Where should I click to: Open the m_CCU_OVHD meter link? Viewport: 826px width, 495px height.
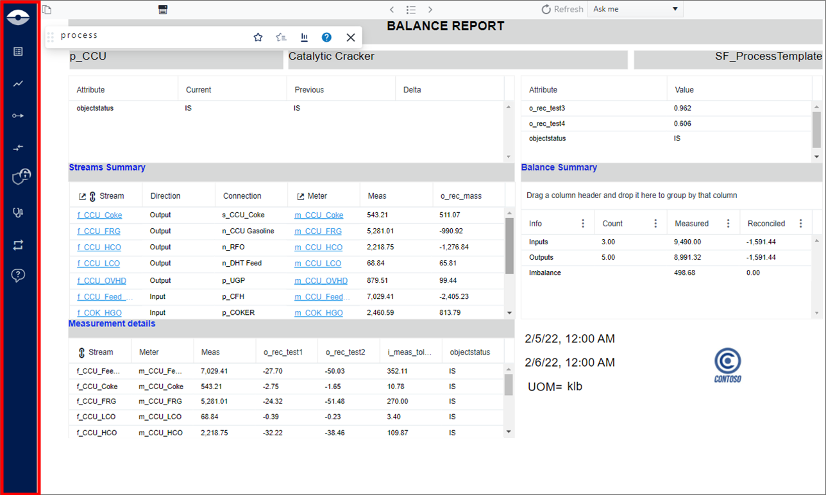pyautogui.click(x=321, y=281)
